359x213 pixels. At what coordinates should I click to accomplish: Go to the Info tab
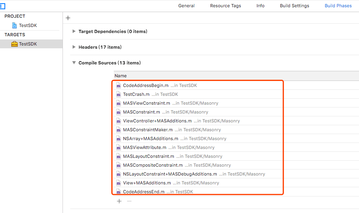click(x=261, y=6)
